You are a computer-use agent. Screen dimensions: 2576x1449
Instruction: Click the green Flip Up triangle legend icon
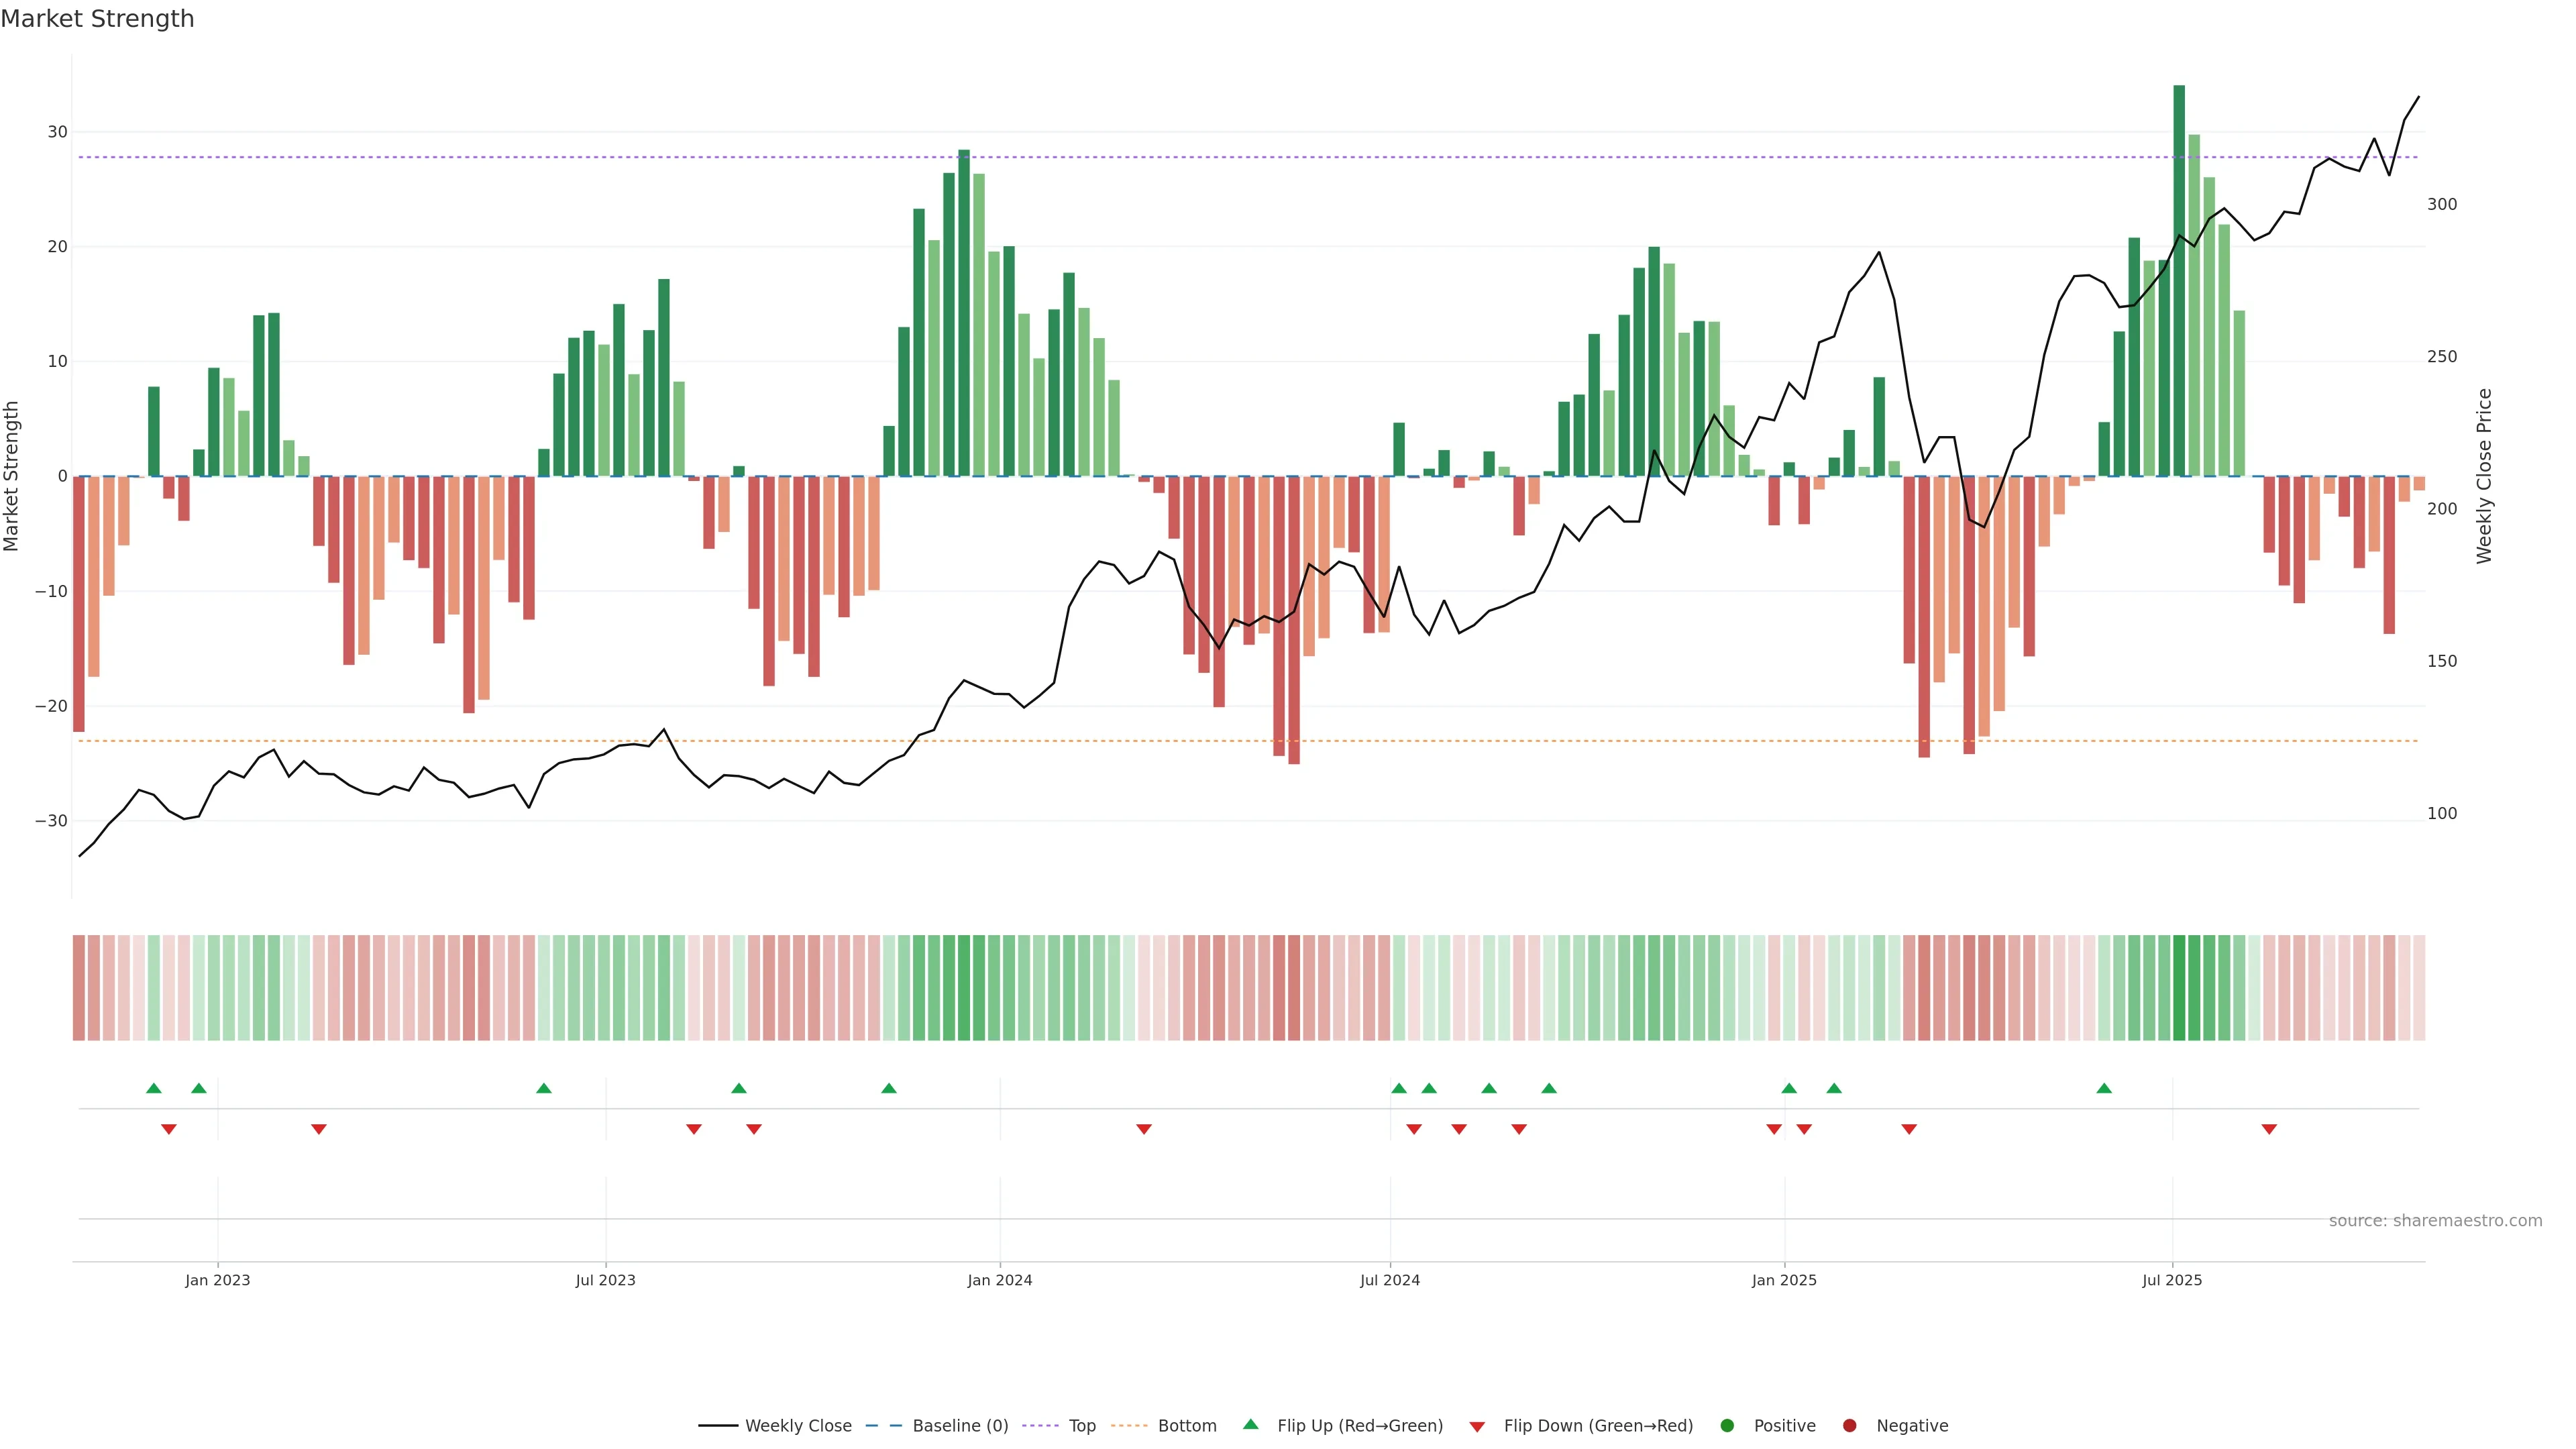pos(1250,1425)
